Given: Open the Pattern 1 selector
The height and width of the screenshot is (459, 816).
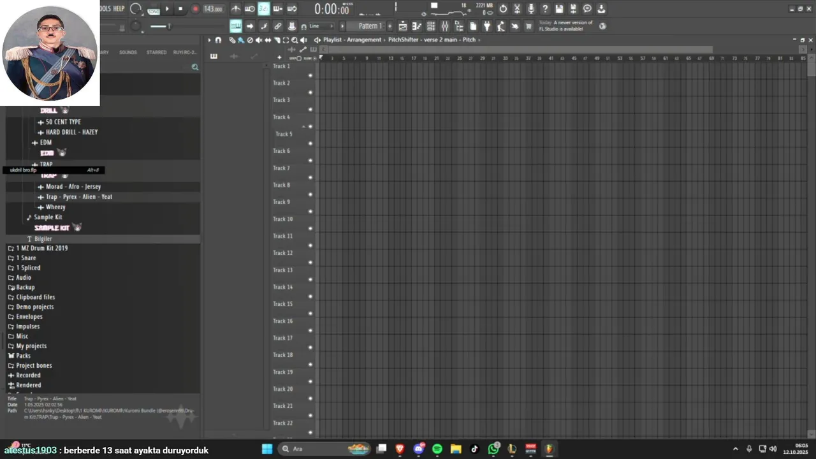Looking at the screenshot, I should [370, 26].
